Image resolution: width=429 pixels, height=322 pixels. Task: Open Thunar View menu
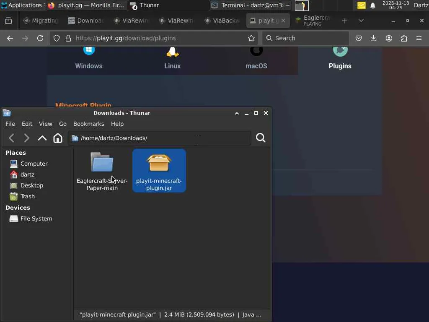click(45, 124)
